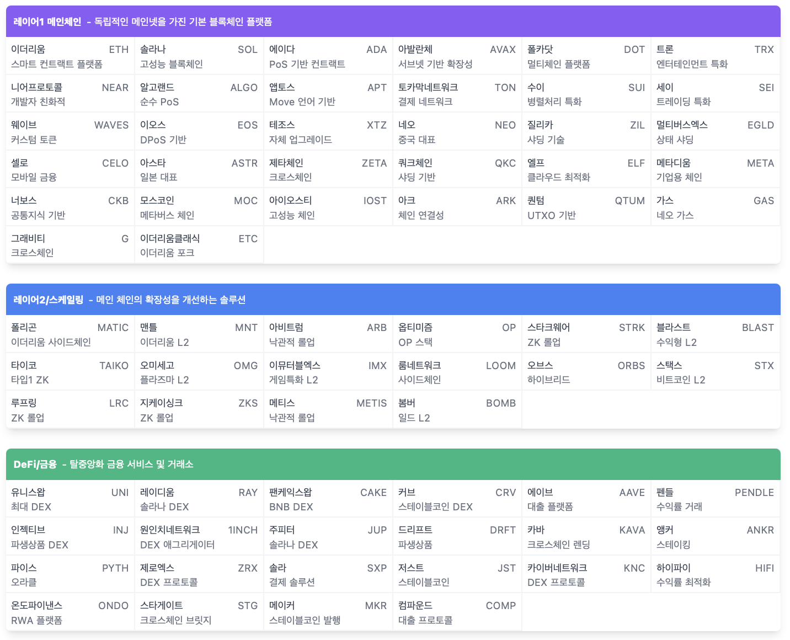Click the 가스 GAS cell

click(716, 207)
